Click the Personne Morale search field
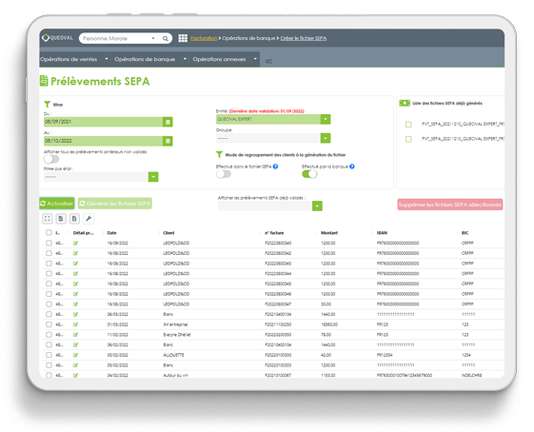This screenshot has height=432, width=534. 116,38
